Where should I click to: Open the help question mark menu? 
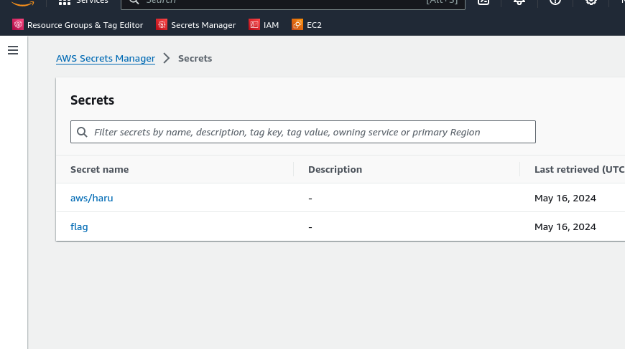pos(555,2)
